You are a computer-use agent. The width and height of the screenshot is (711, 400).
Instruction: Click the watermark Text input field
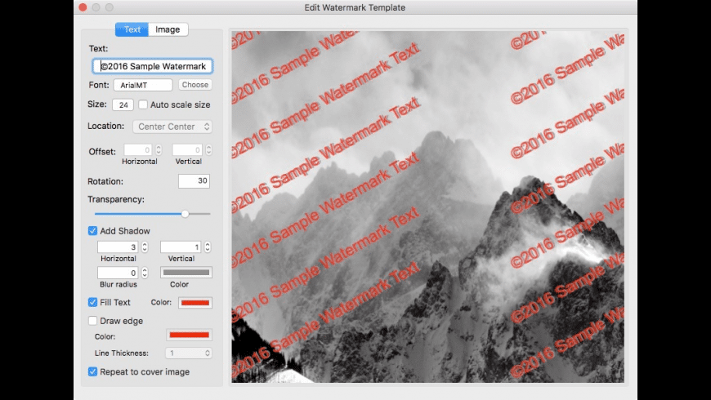152,66
